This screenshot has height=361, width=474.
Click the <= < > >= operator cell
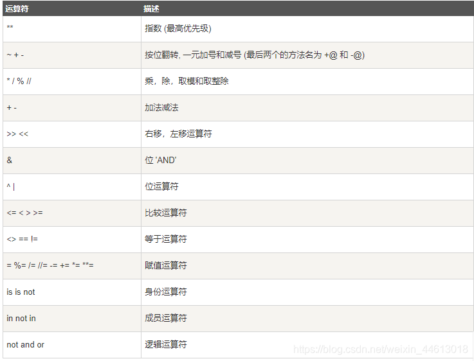(x=71, y=213)
